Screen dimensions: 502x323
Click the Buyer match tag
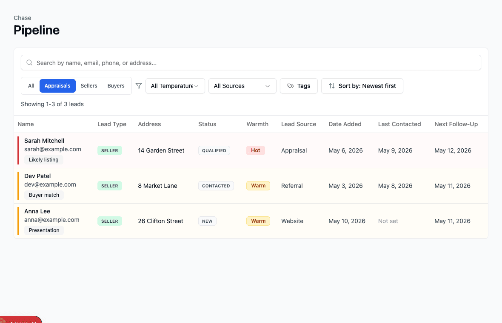[x=44, y=195]
